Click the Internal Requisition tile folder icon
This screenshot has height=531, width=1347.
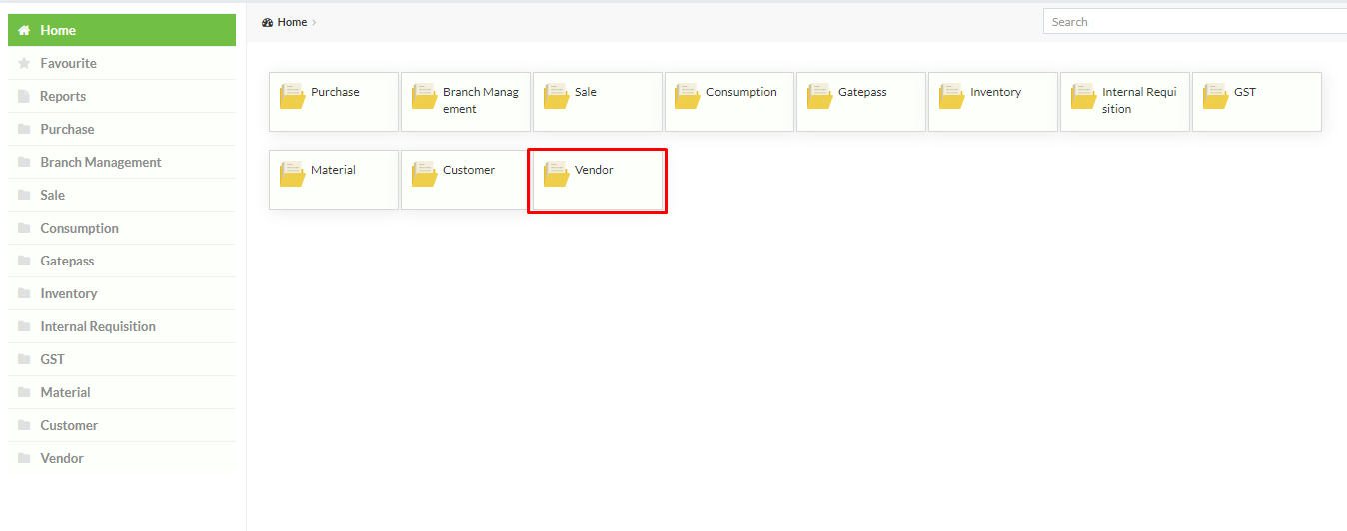[x=1083, y=96]
